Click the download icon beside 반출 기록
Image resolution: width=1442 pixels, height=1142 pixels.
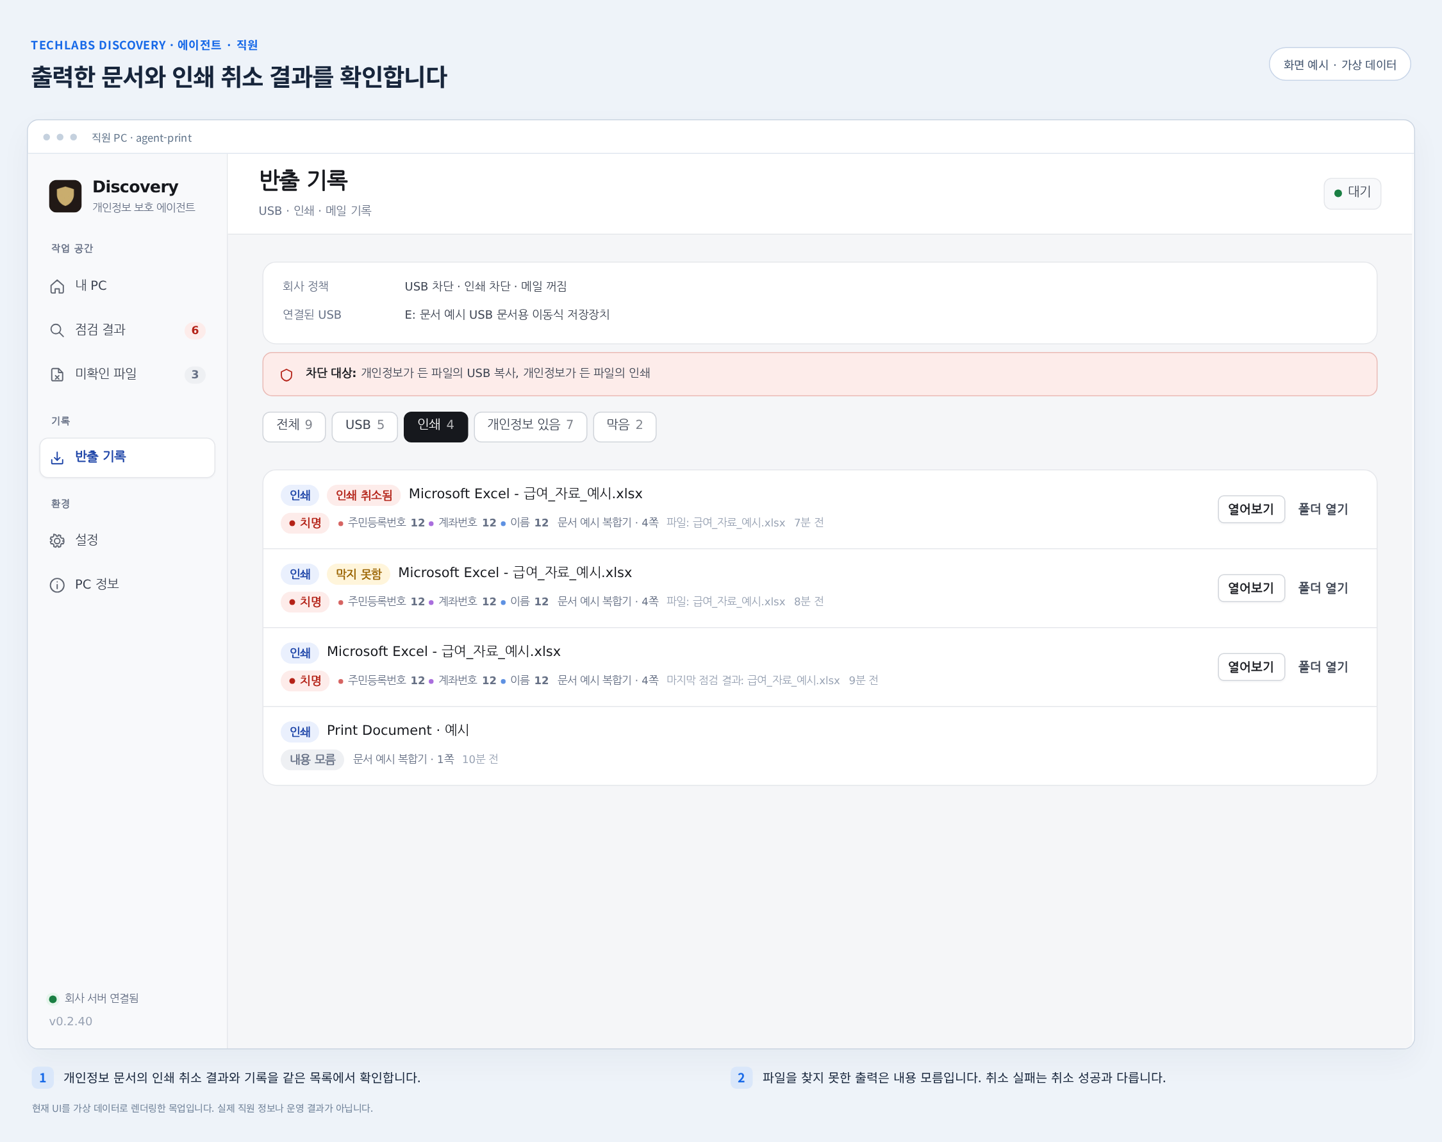pos(58,457)
